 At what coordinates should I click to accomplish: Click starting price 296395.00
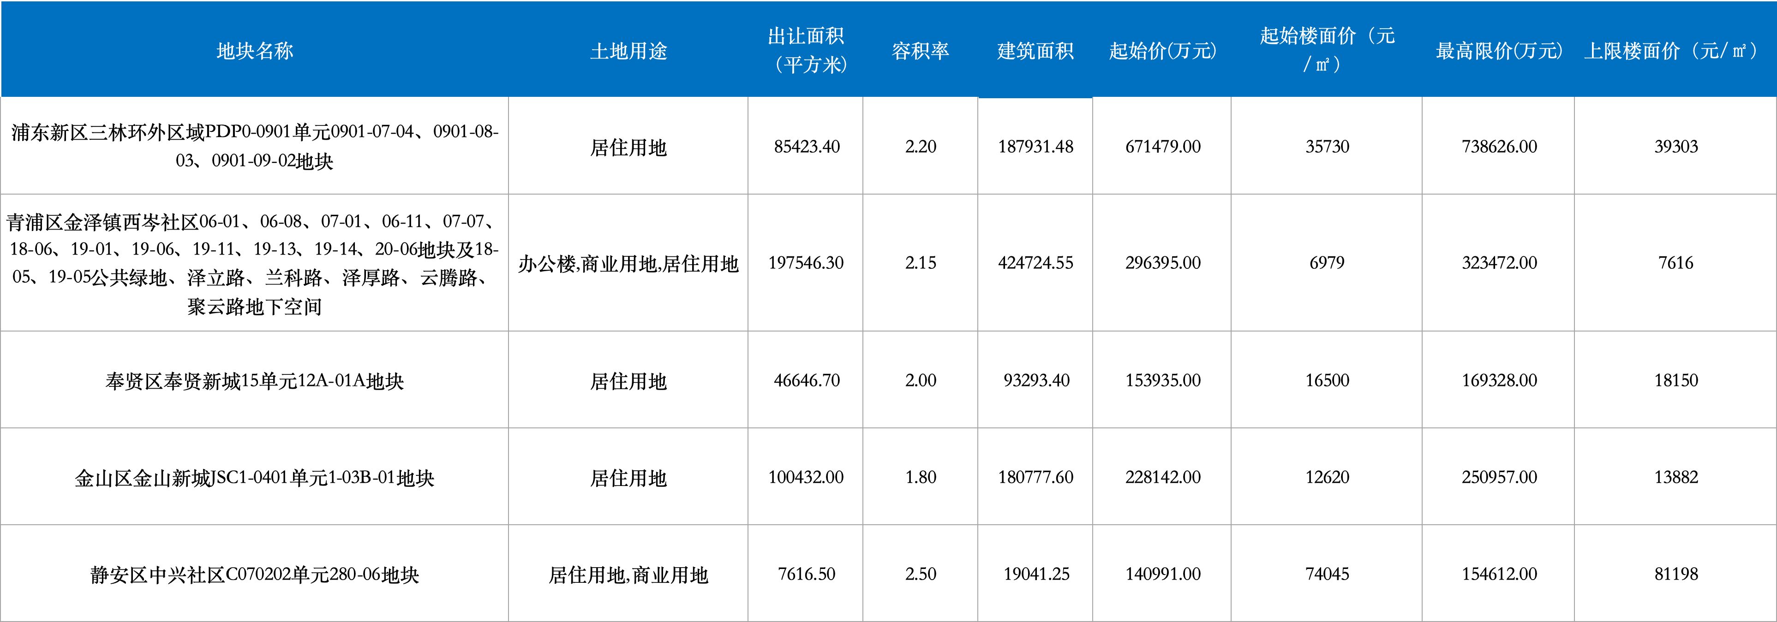point(1162,263)
